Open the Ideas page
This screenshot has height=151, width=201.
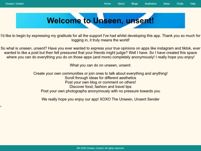(166, 4)
